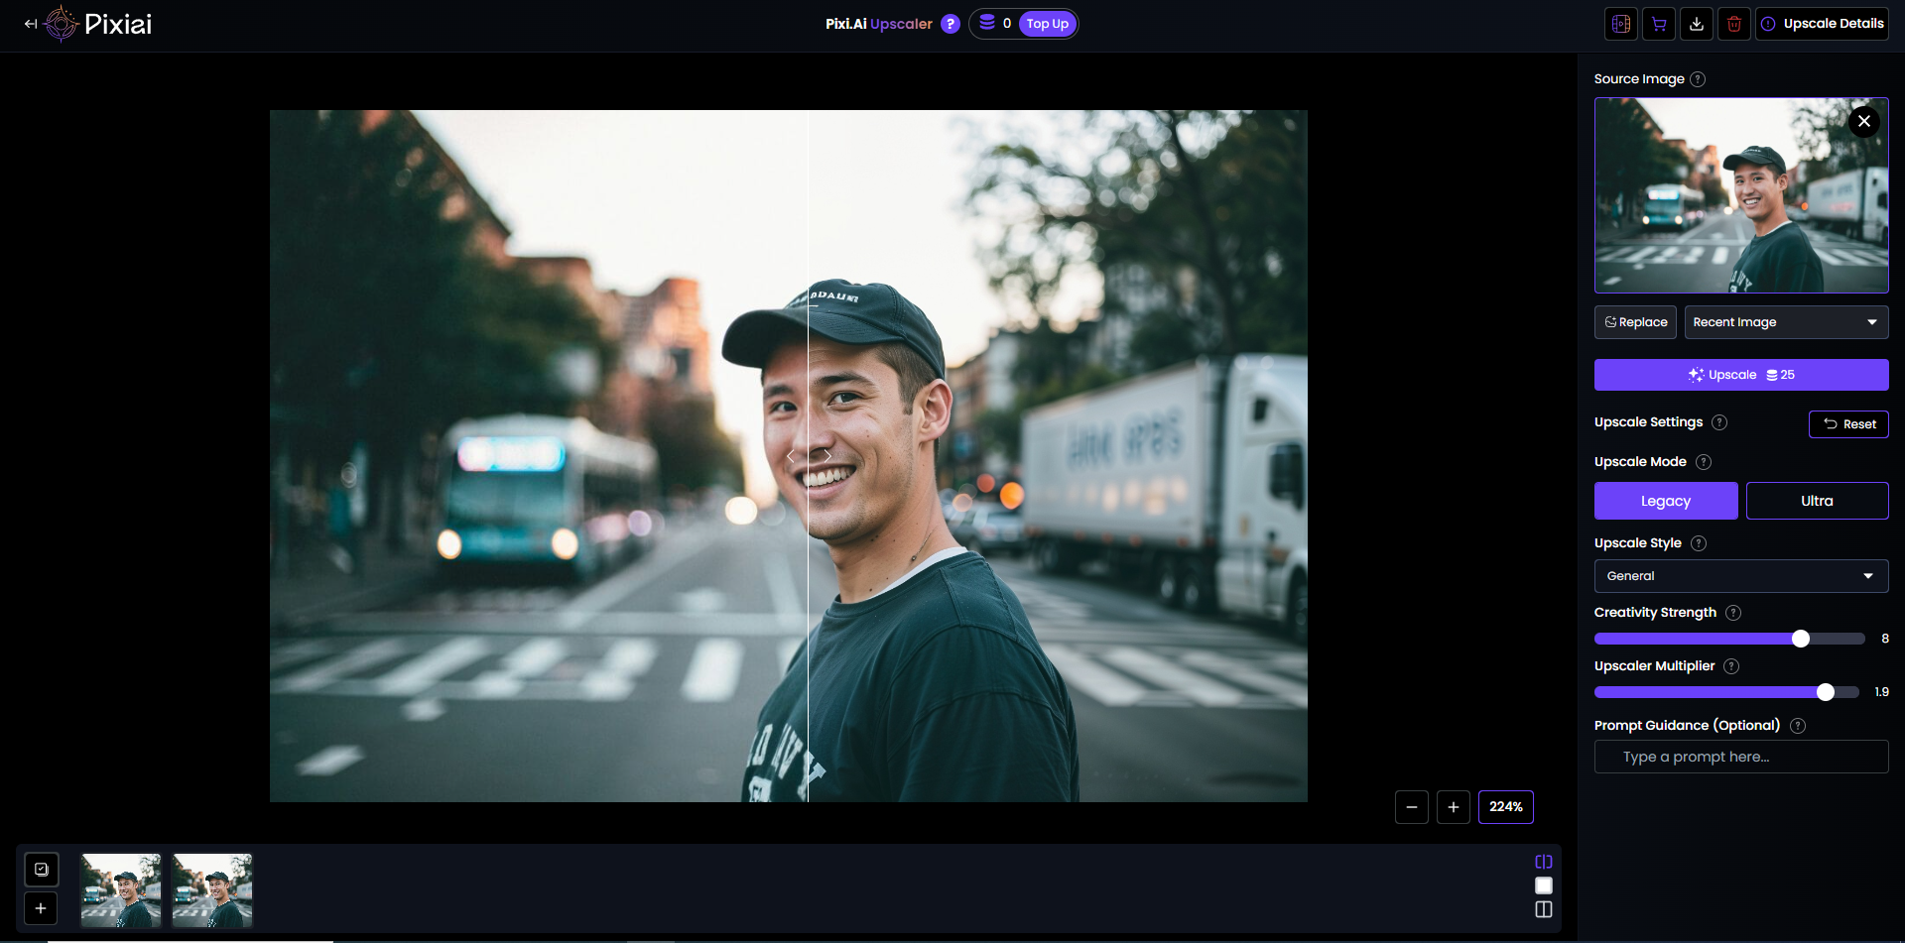Screen dimensions: 1905x943
Task: Click the red trash delete icon
Action: click(1734, 24)
